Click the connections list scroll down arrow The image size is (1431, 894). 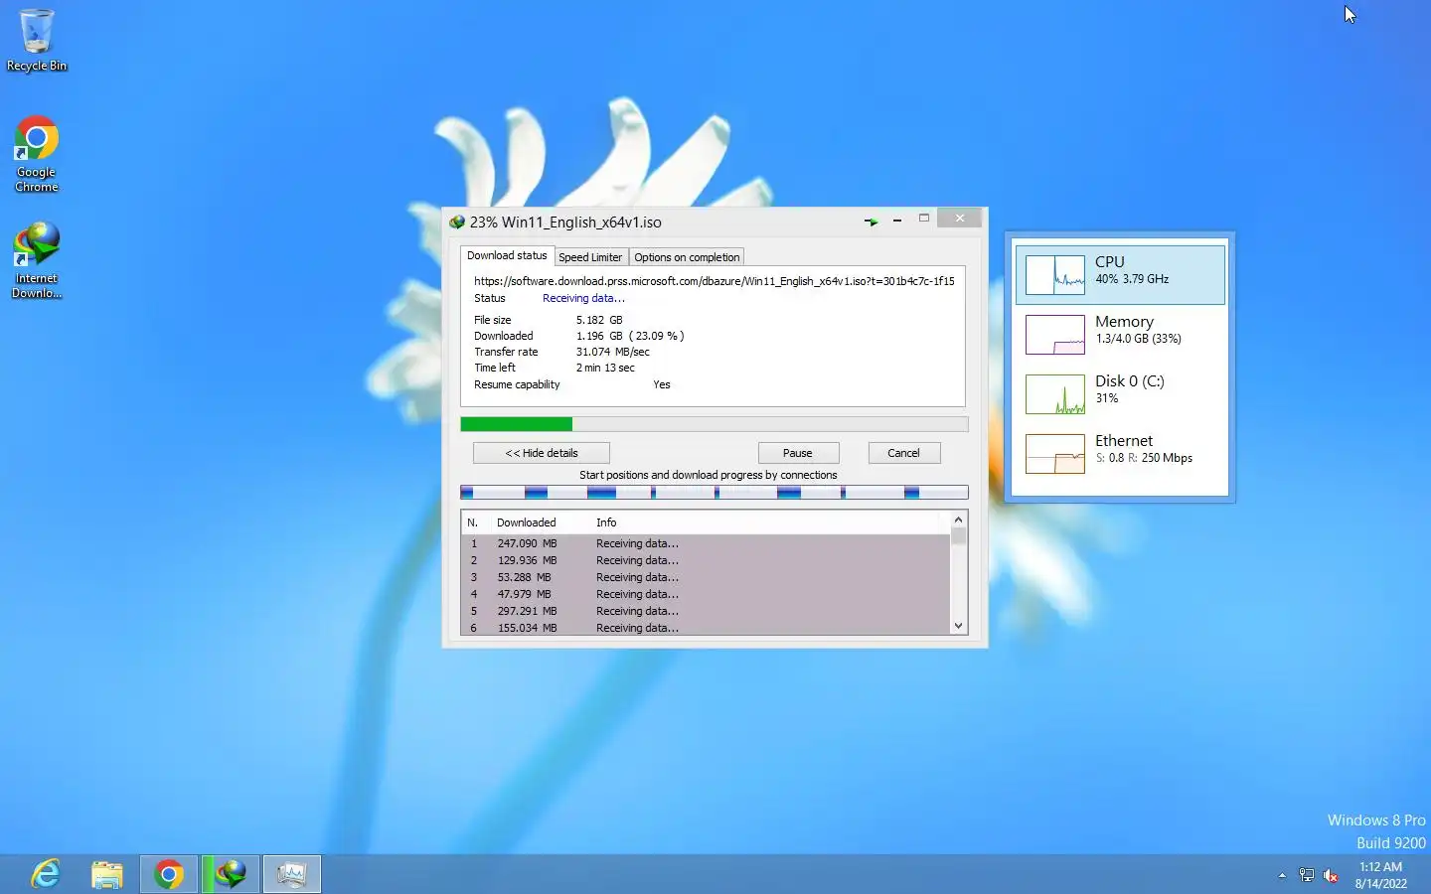point(958,626)
